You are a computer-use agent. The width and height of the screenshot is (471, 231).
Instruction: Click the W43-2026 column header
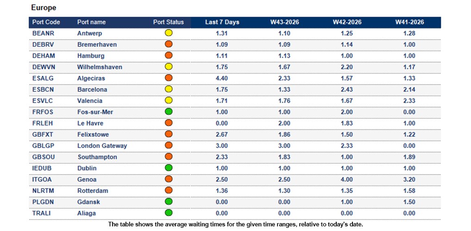284,22
